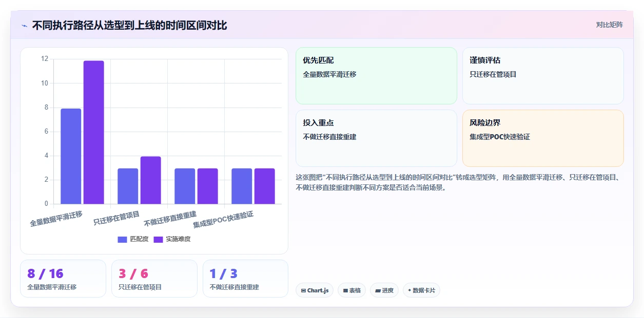Click the 匹配度 bar for 集成型POC快速验证

[242, 186]
